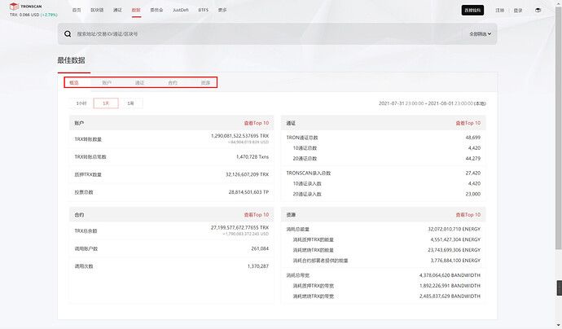Click the 注册 link

499,11
